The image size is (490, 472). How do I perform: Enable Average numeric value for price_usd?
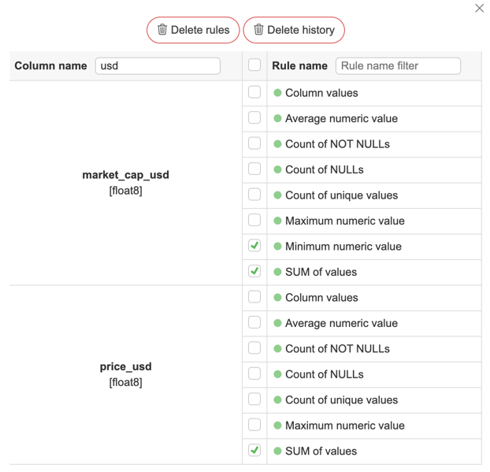[x=254, y=322]
